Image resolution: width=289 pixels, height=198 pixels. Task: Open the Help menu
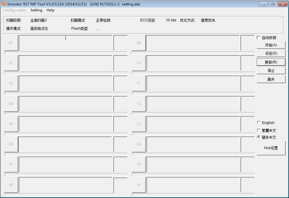click(51, 10)
